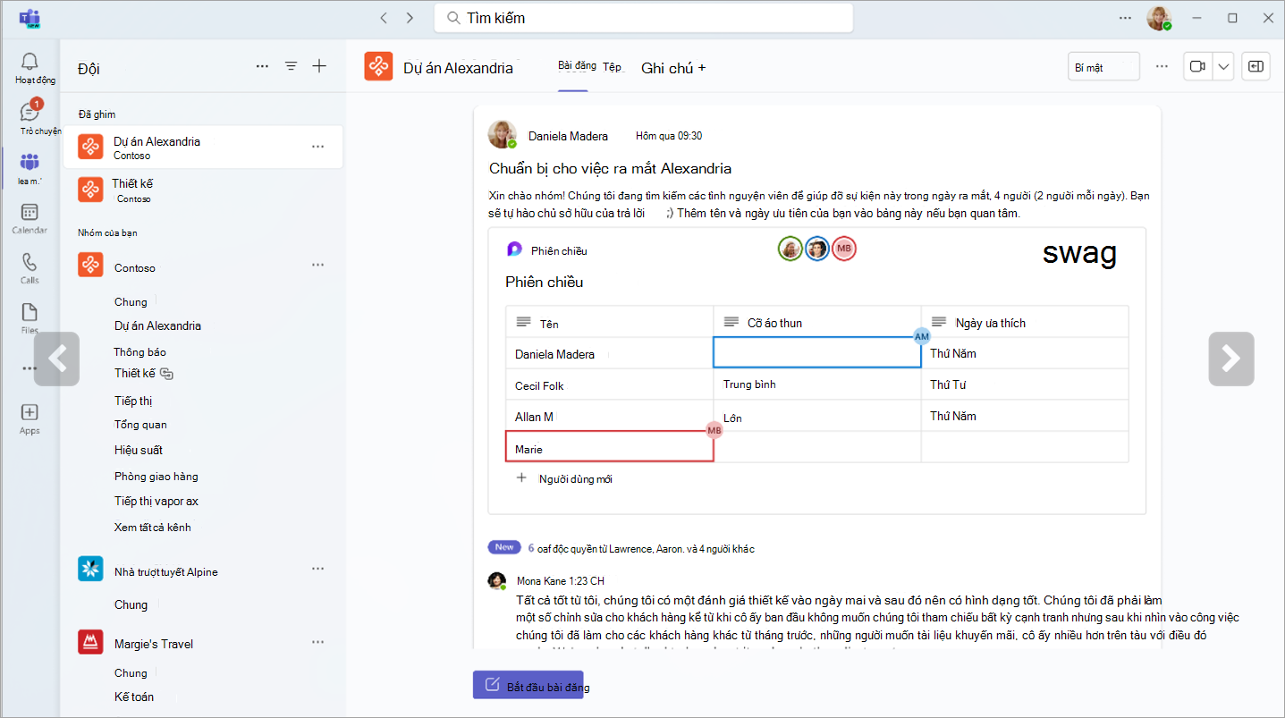Select the Cecil Folk table cell

[610, 384]
